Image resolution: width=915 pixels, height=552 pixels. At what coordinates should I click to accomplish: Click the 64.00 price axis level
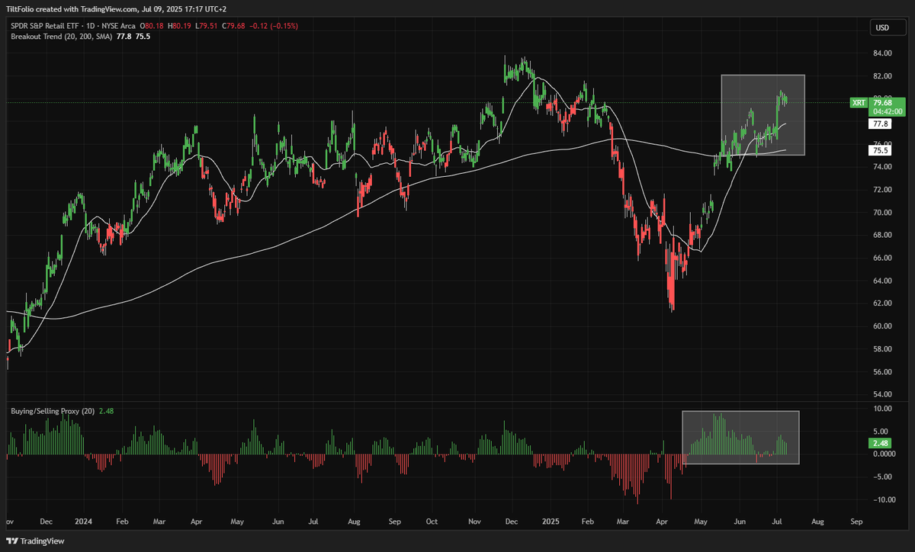[x=883, y=281]
